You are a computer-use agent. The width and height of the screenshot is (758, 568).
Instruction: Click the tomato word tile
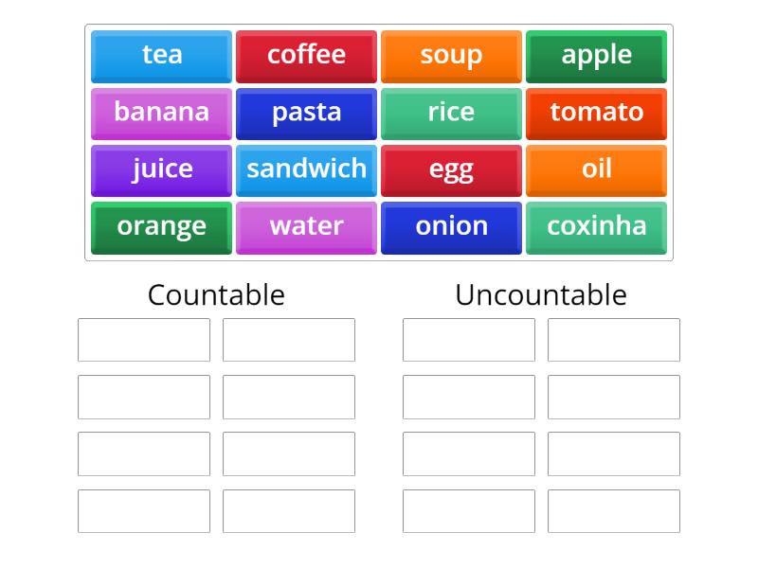point(596,113)
